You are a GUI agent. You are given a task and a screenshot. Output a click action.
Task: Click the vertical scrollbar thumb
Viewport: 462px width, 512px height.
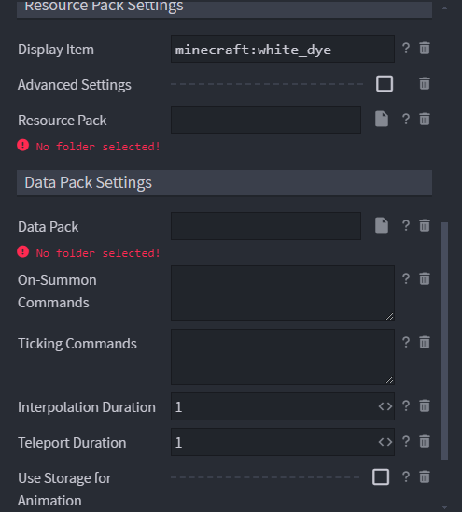[444, 341]
